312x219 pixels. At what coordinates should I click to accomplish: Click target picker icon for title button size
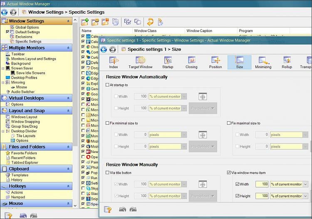point(203,185)
